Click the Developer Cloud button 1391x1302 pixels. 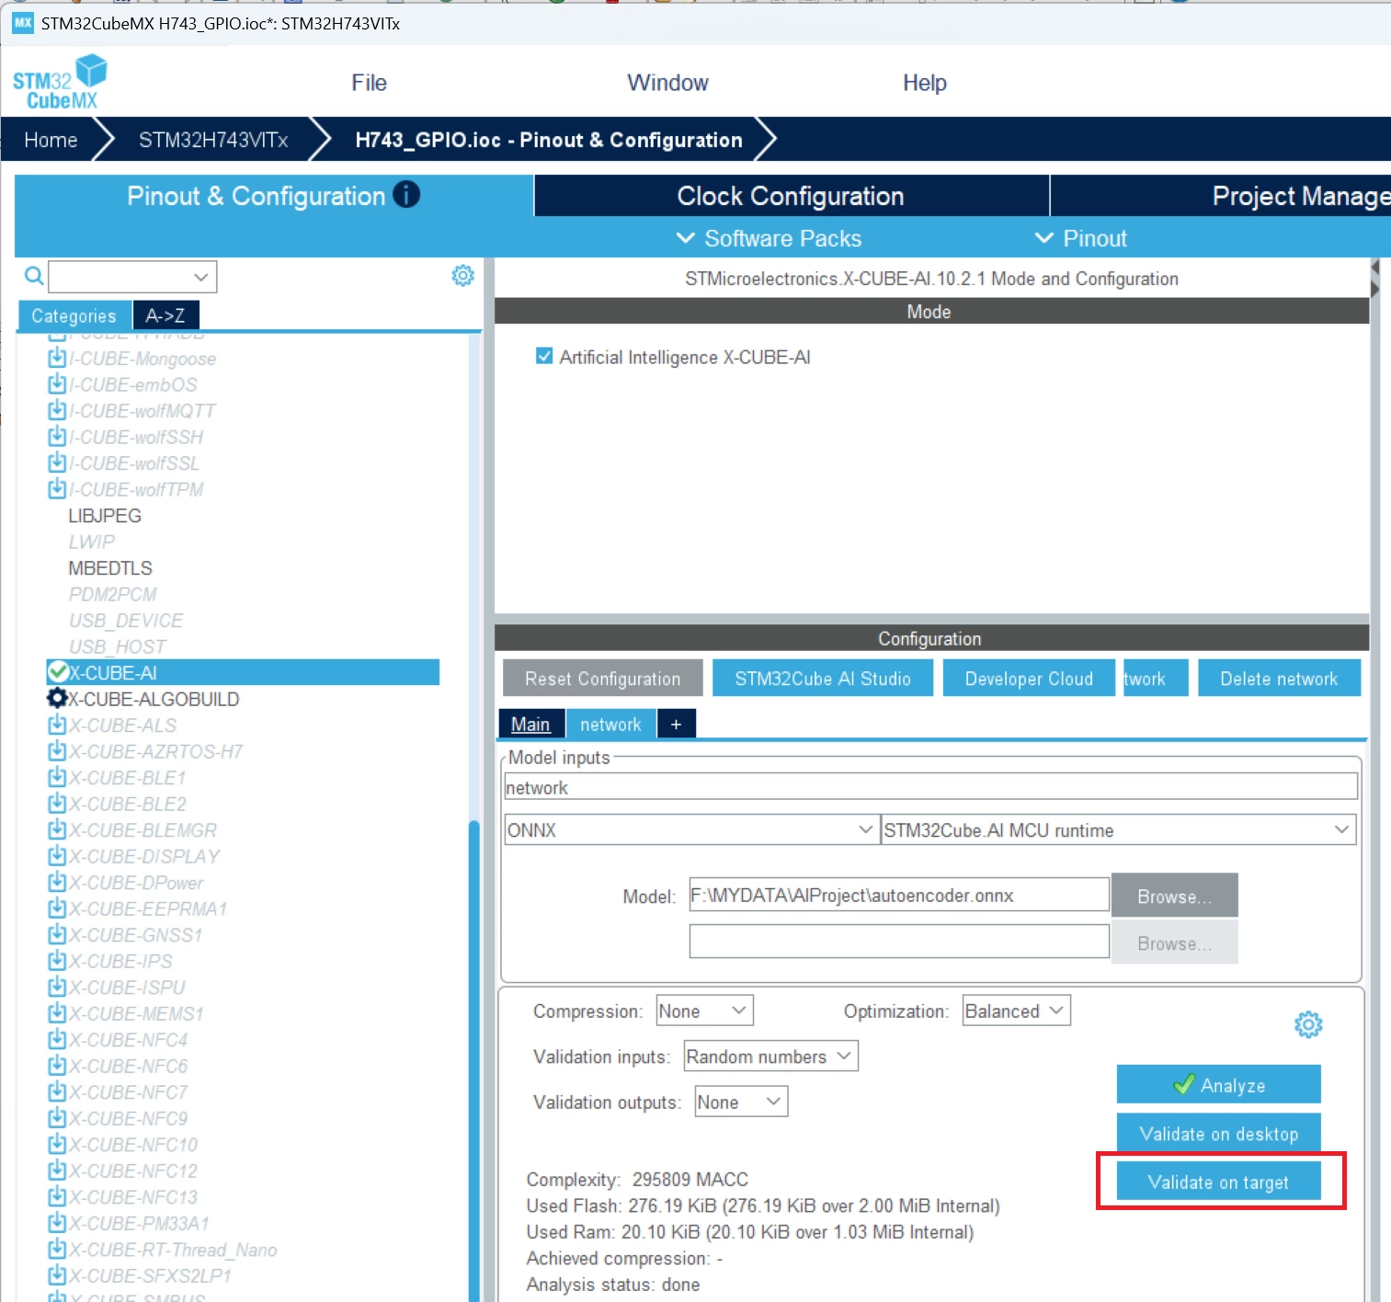click(x=1029, y=678)
